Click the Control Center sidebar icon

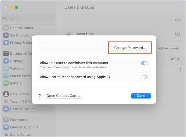click(x=6, y=28)
